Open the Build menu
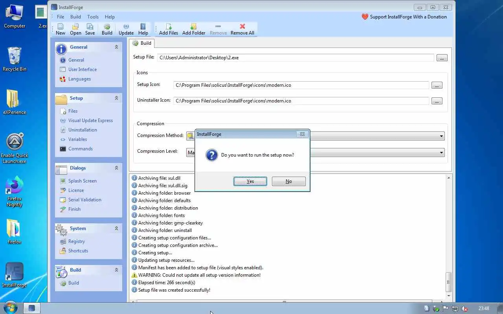Viewport: 503px width, 314px height. pos(75,17)
